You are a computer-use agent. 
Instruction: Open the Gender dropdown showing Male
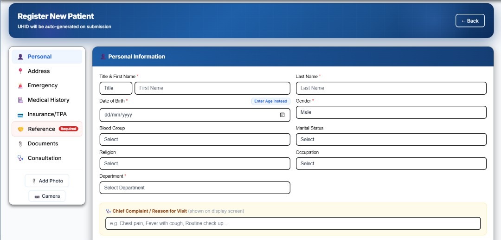click(391, 112)
